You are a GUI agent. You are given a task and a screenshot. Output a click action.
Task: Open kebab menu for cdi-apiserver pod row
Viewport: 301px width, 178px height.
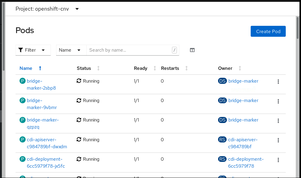click(278, 140)
